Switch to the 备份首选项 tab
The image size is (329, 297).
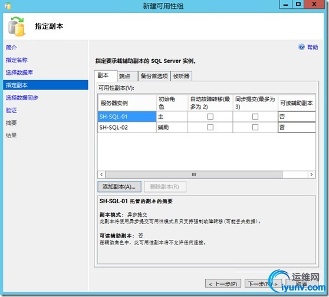(x=154, y=76)
